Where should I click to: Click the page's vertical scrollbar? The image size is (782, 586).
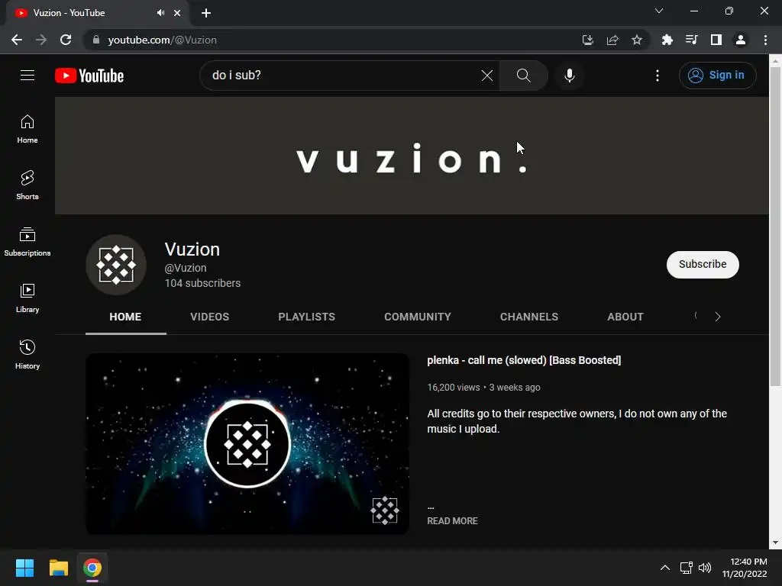pos(774,227)
